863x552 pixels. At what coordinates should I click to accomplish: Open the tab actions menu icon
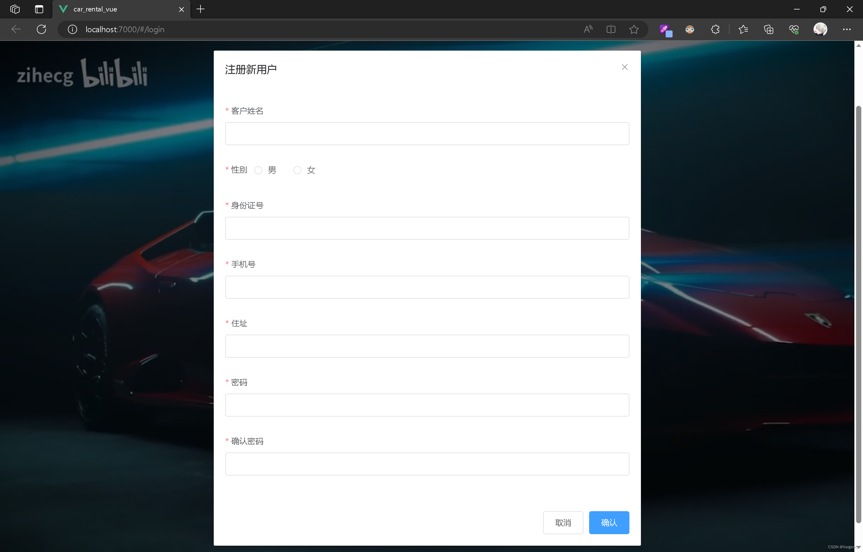coord(39,9)
